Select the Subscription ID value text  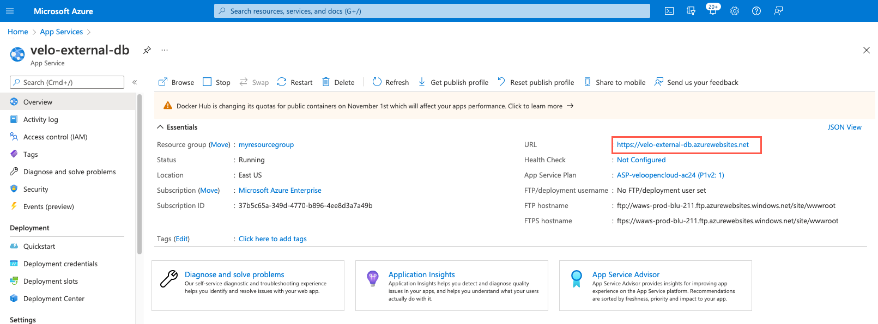point(306,205)
